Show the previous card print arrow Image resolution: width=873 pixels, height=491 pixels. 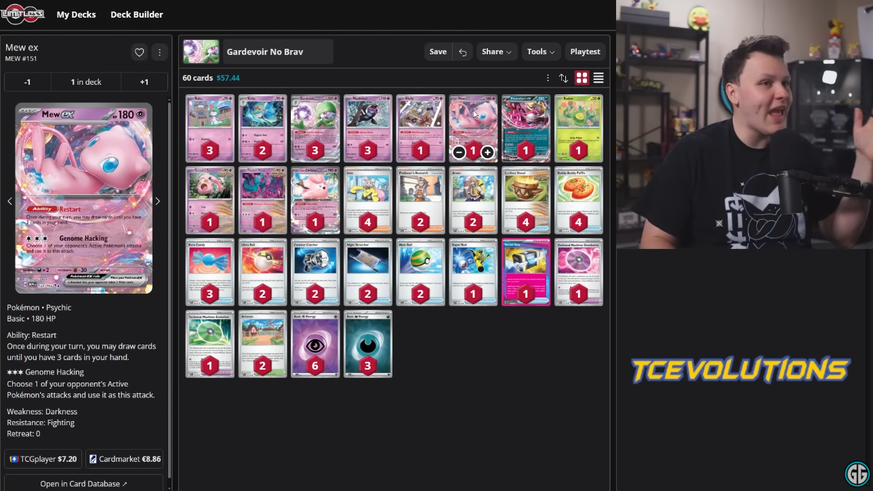[x=9, y=201]
